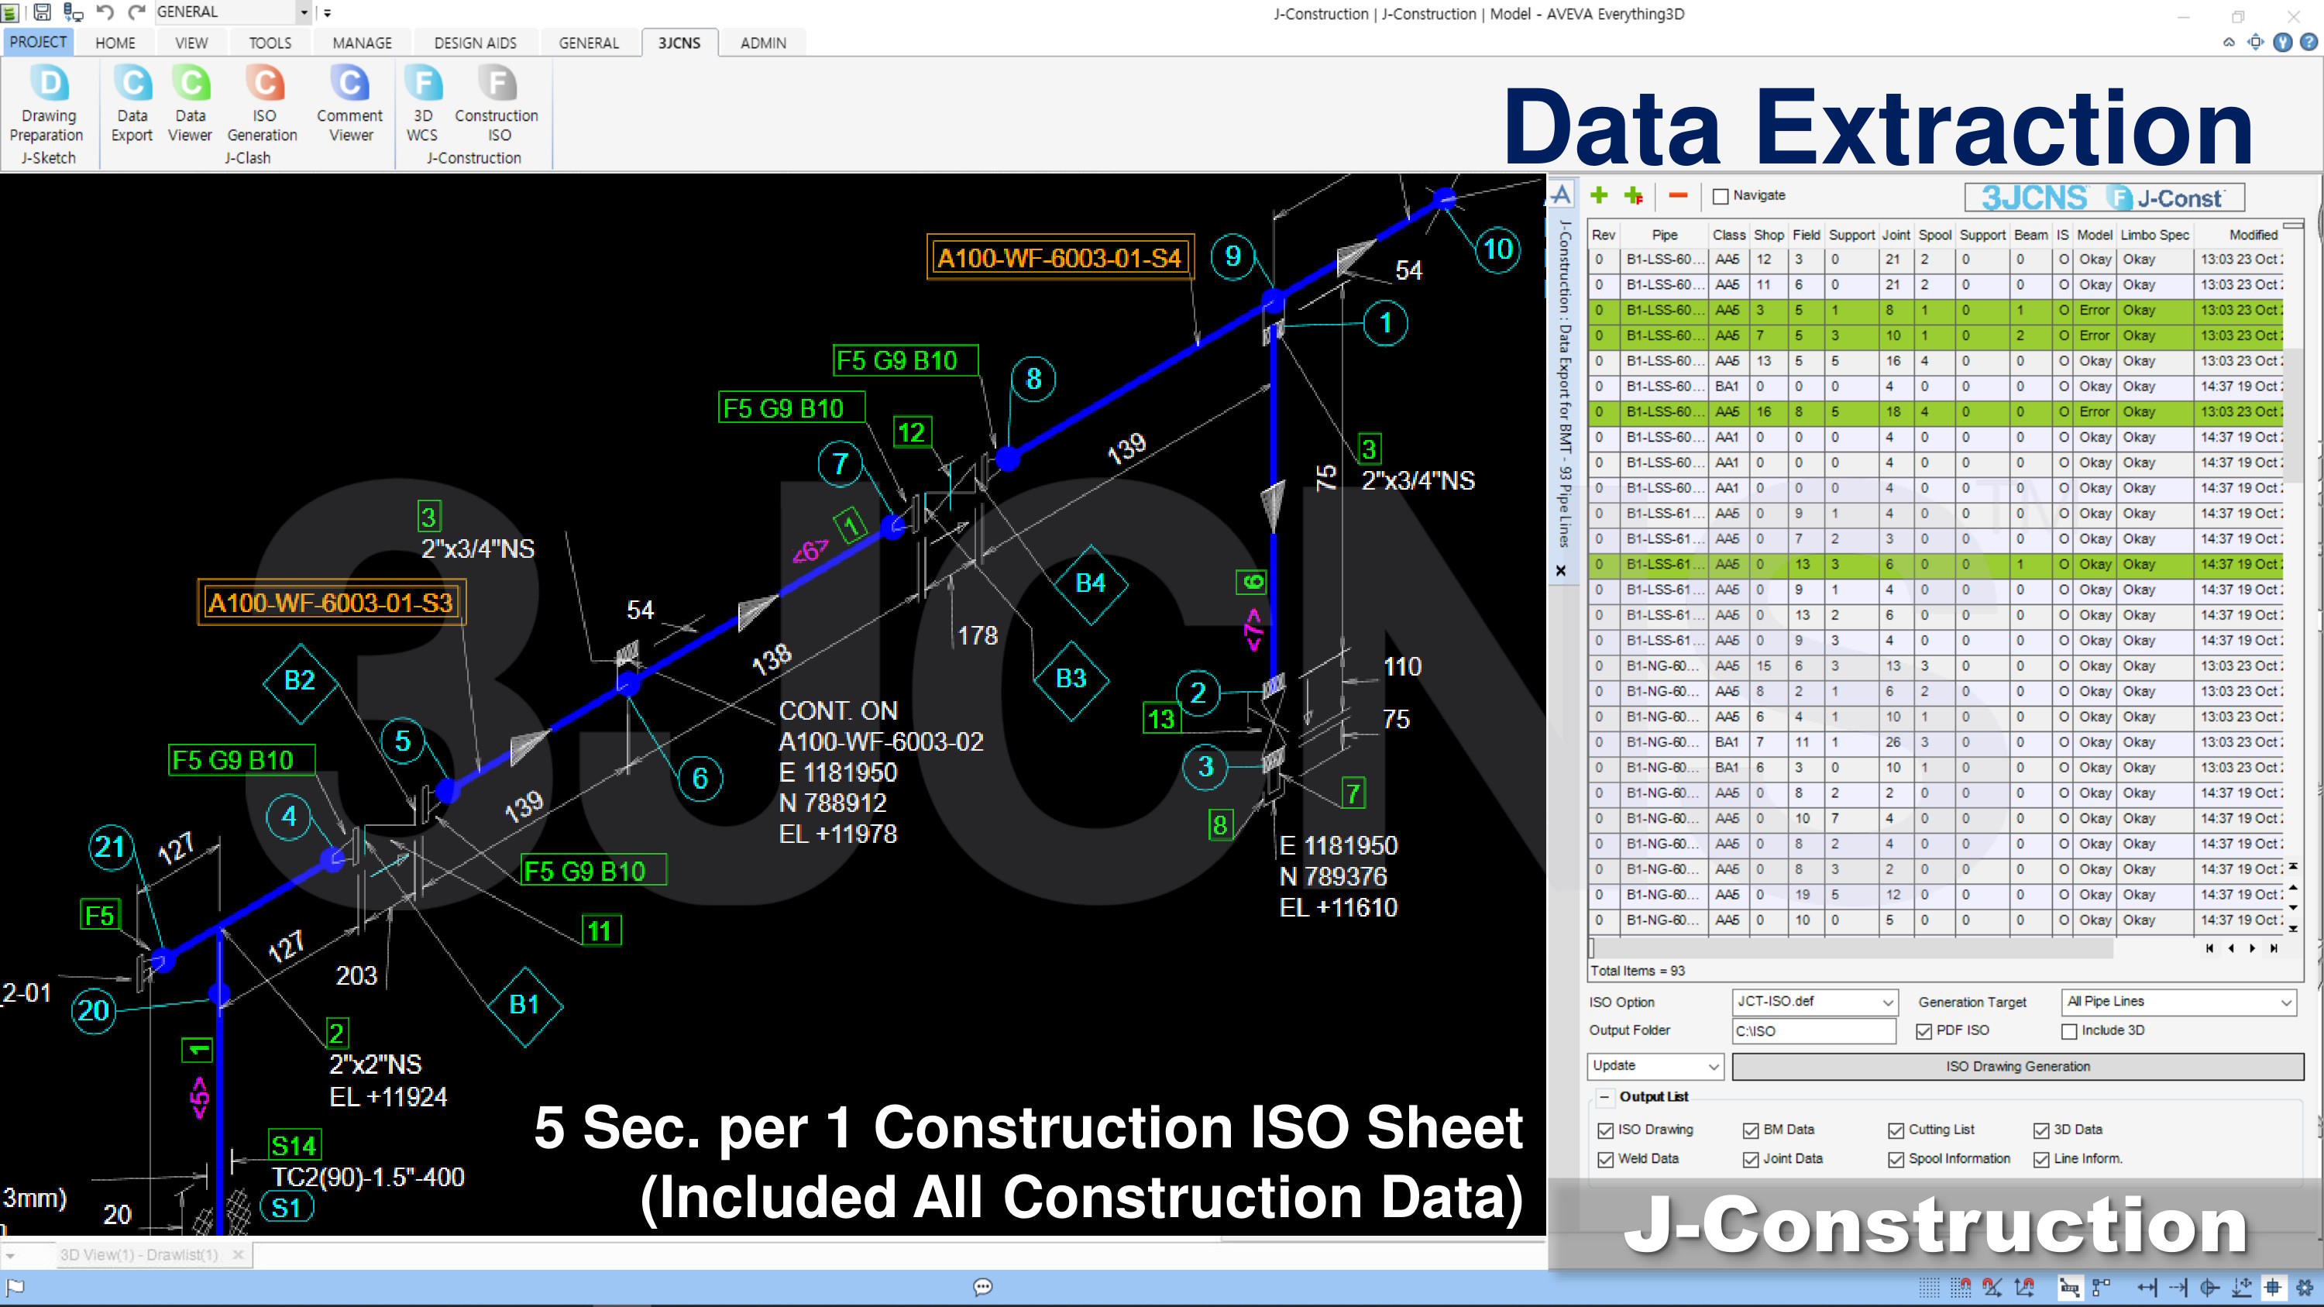Toggle the dimension readout feedback icon
2324x1307 pixels.
point(2071,1287)
